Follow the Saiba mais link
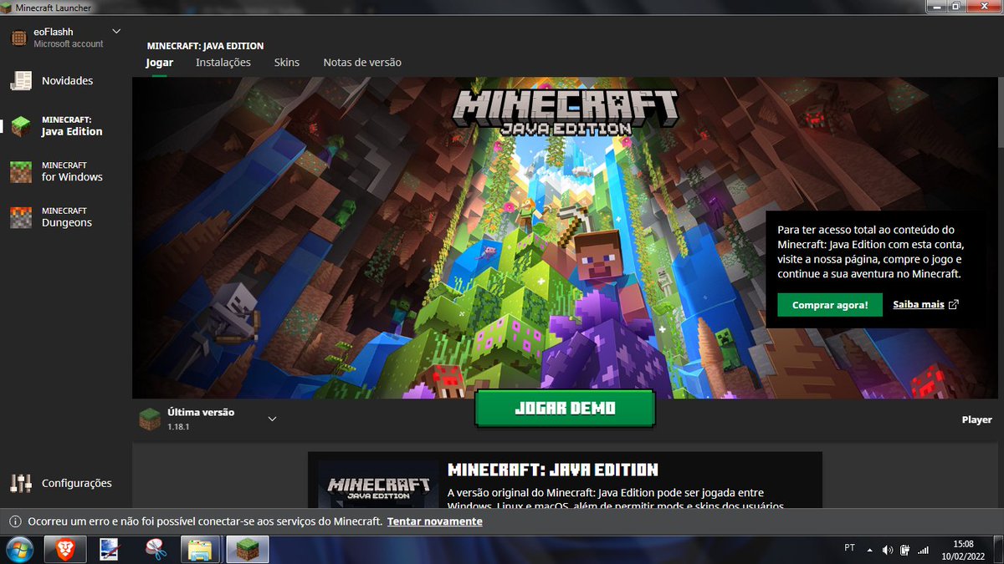This screenshot has height=564, width=1004. pos(919,305)
